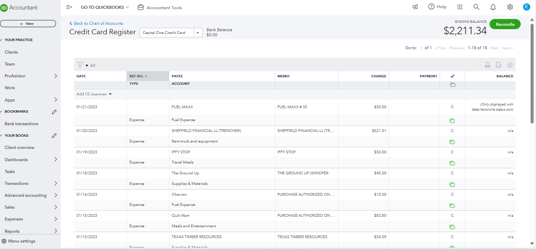Click Menu settings gear at sidebar bottom
This screenshot has height=250, width=536.
click(x=4, y=241)
